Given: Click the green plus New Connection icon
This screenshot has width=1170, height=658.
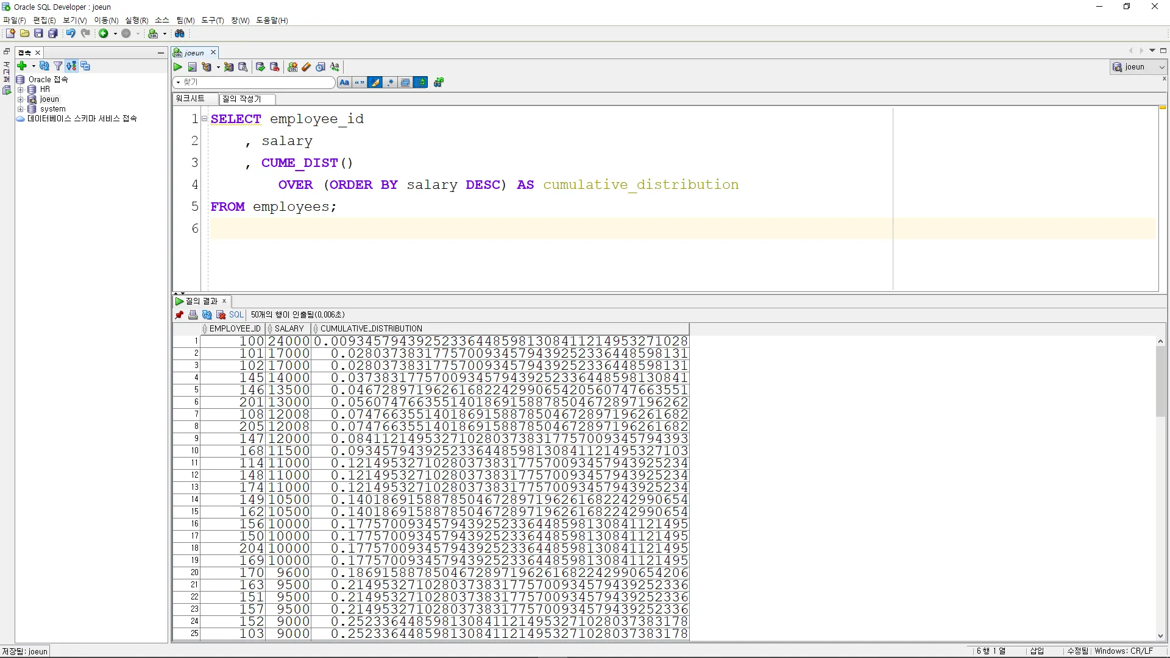Looking at the screenshot, I should (22, 66).
